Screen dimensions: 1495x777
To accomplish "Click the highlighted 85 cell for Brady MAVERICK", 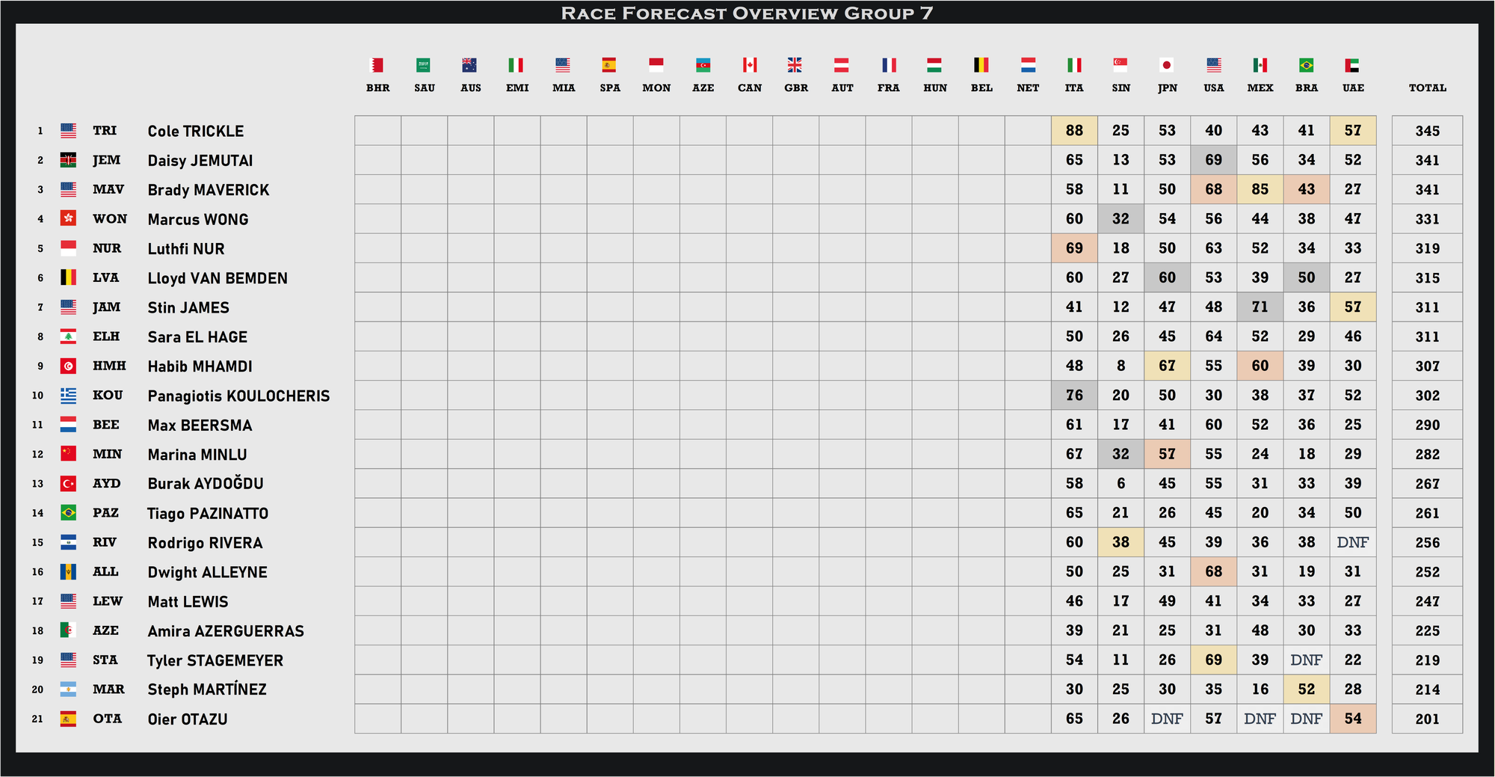I will [x=1260, y=189].
